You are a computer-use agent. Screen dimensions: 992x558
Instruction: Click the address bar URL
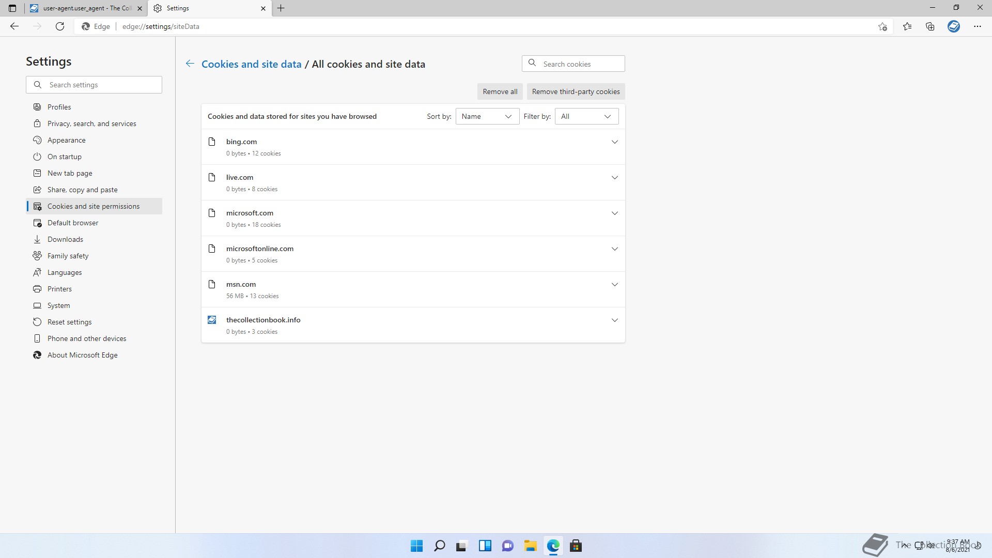coord(161,26)
